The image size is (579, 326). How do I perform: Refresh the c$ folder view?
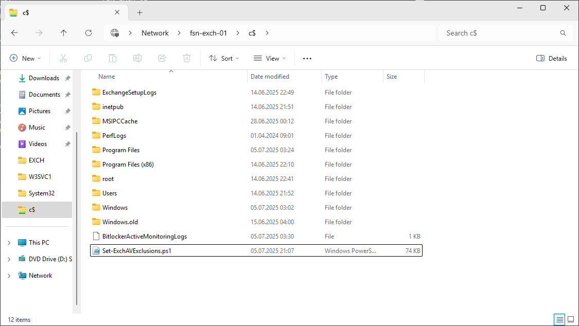(88, 33)
